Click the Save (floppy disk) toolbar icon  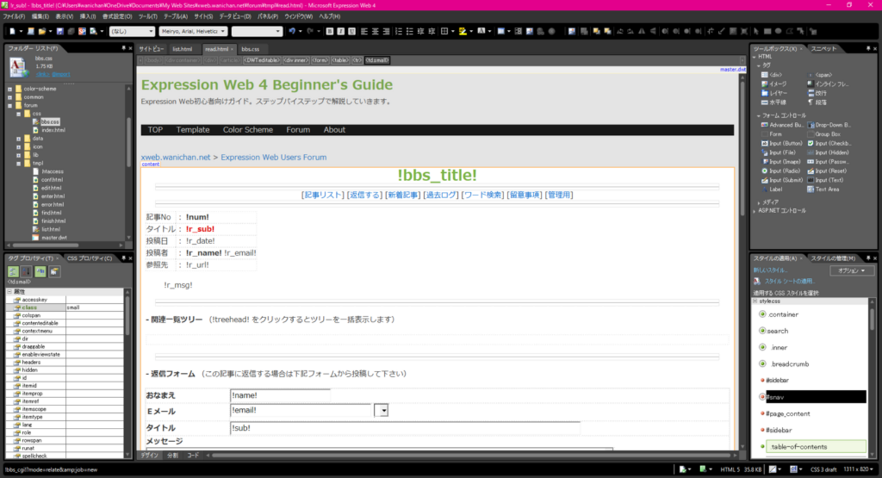coord(60,31)
